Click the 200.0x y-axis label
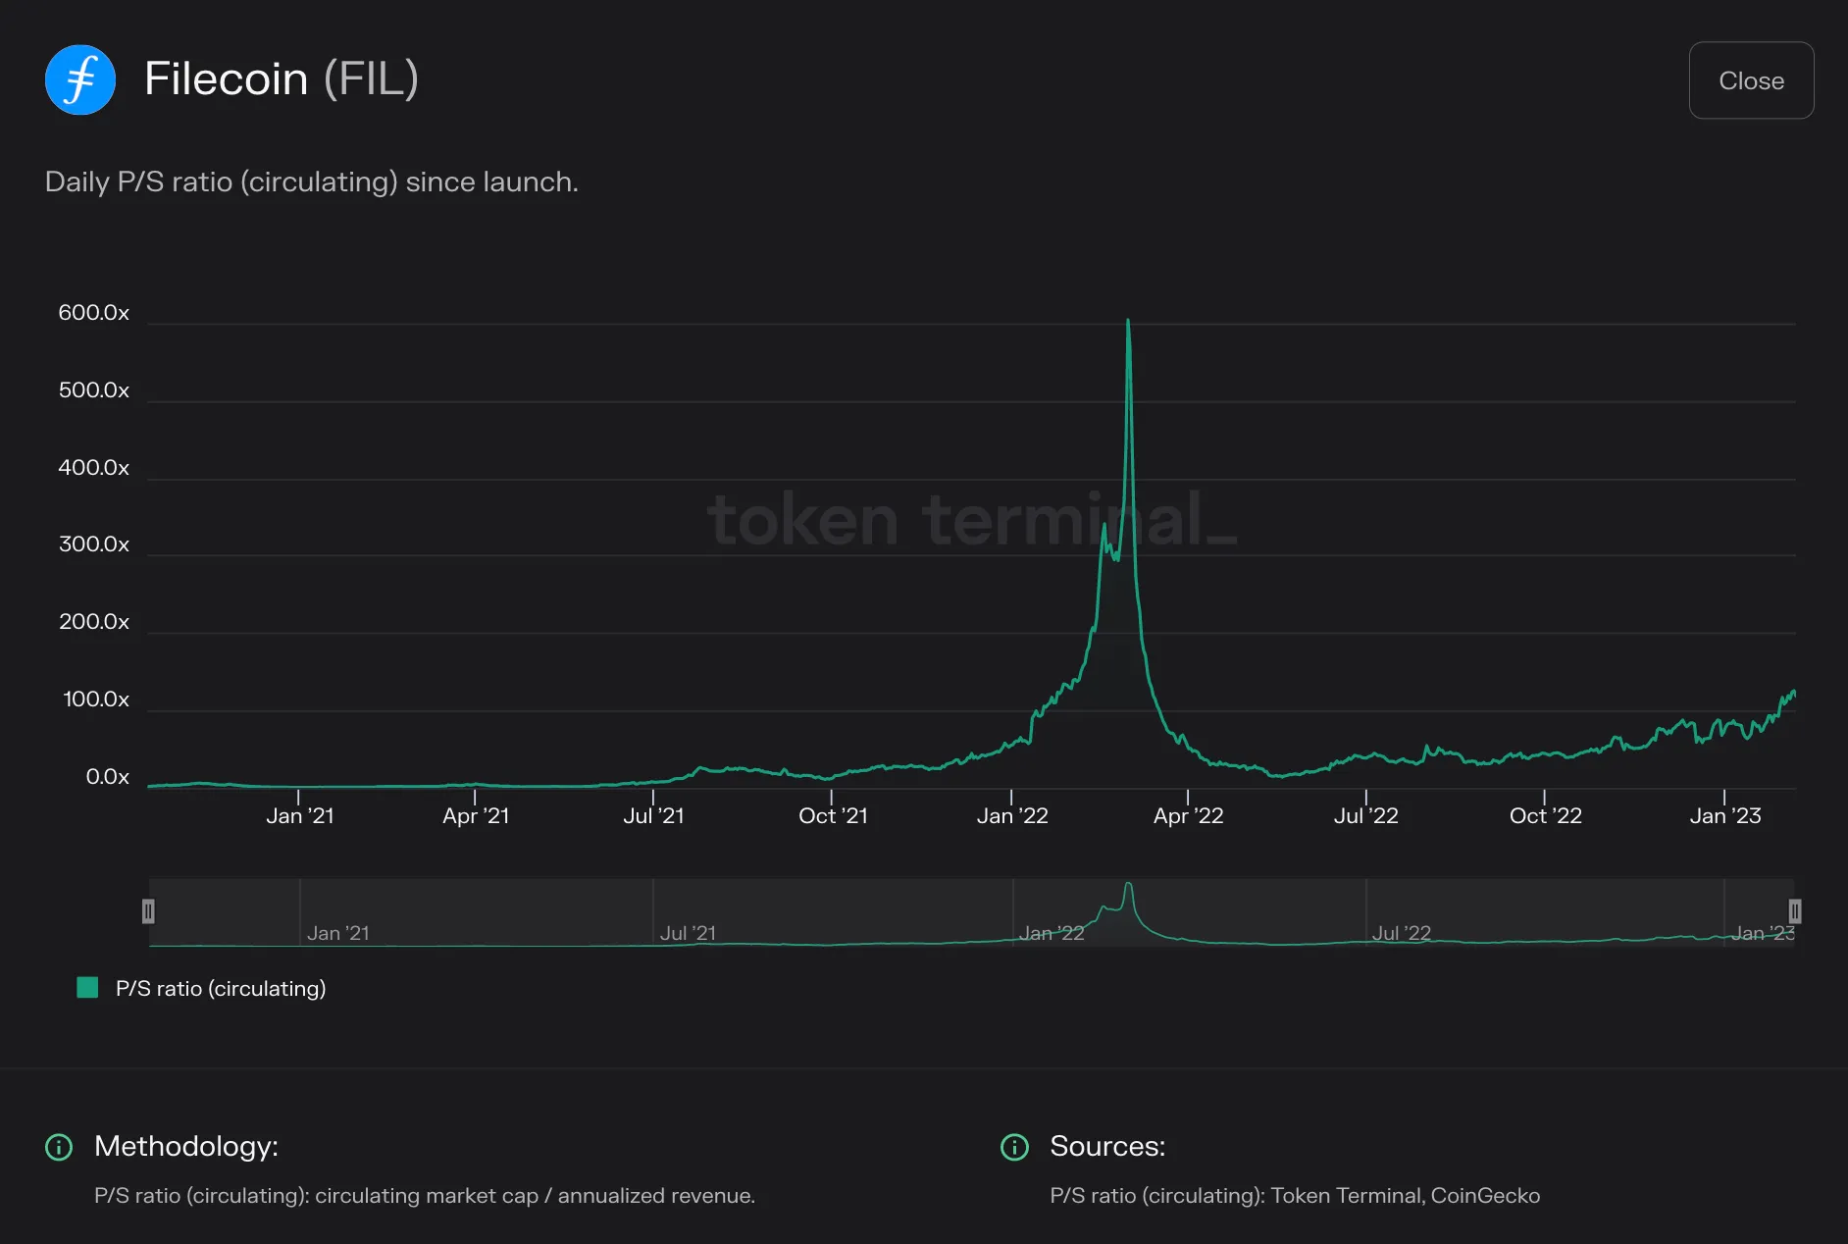This screenshot has height=1244, width=1848. point(94,622)
